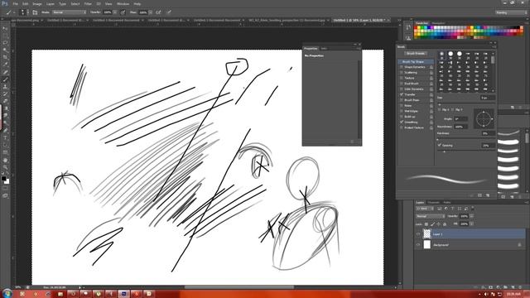Open the Window menu
Viewport: 530px width, 298px height.
point(123,3)
